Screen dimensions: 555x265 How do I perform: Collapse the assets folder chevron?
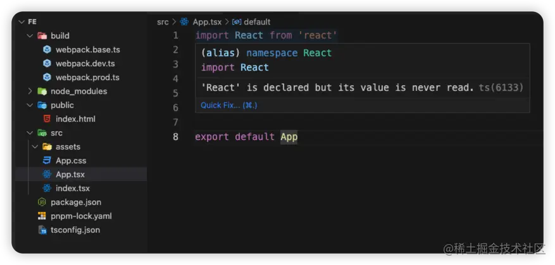tap(35, 146)
